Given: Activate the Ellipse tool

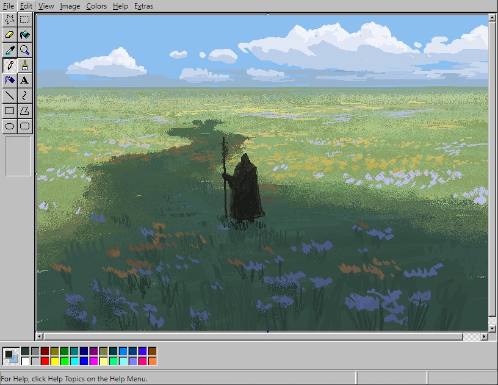Looking at the screenshot, I should [10, 126].
